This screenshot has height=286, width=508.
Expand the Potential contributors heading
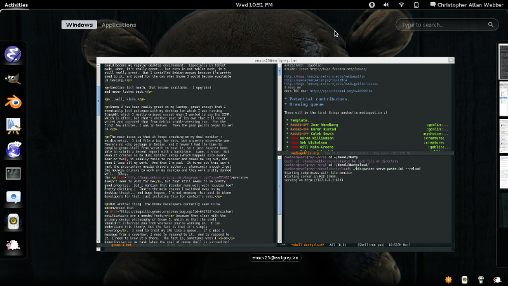point(319,99)
